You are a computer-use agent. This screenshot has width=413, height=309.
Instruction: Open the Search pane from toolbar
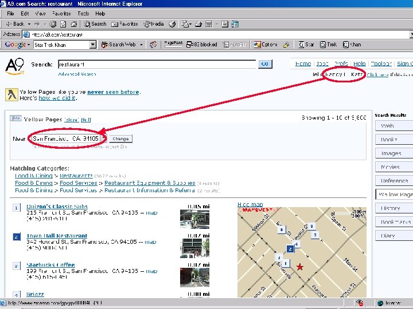(x=95, y=24)
